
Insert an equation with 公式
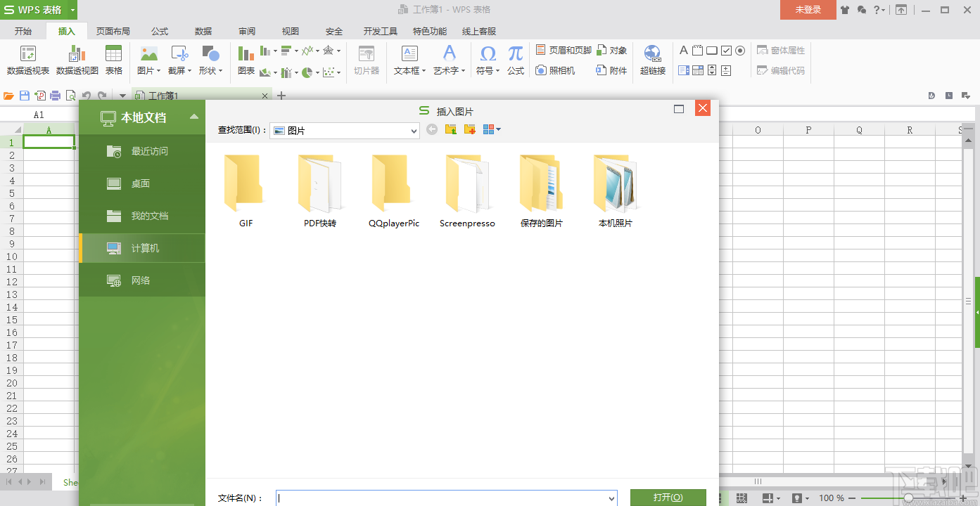tap(514, 60)
